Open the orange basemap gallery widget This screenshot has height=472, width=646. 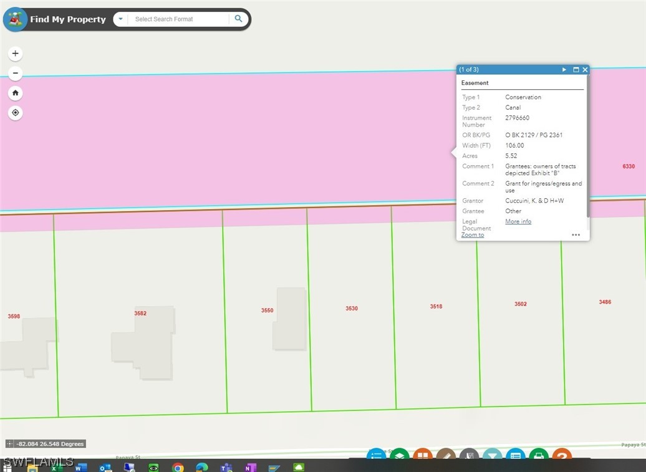423,455
